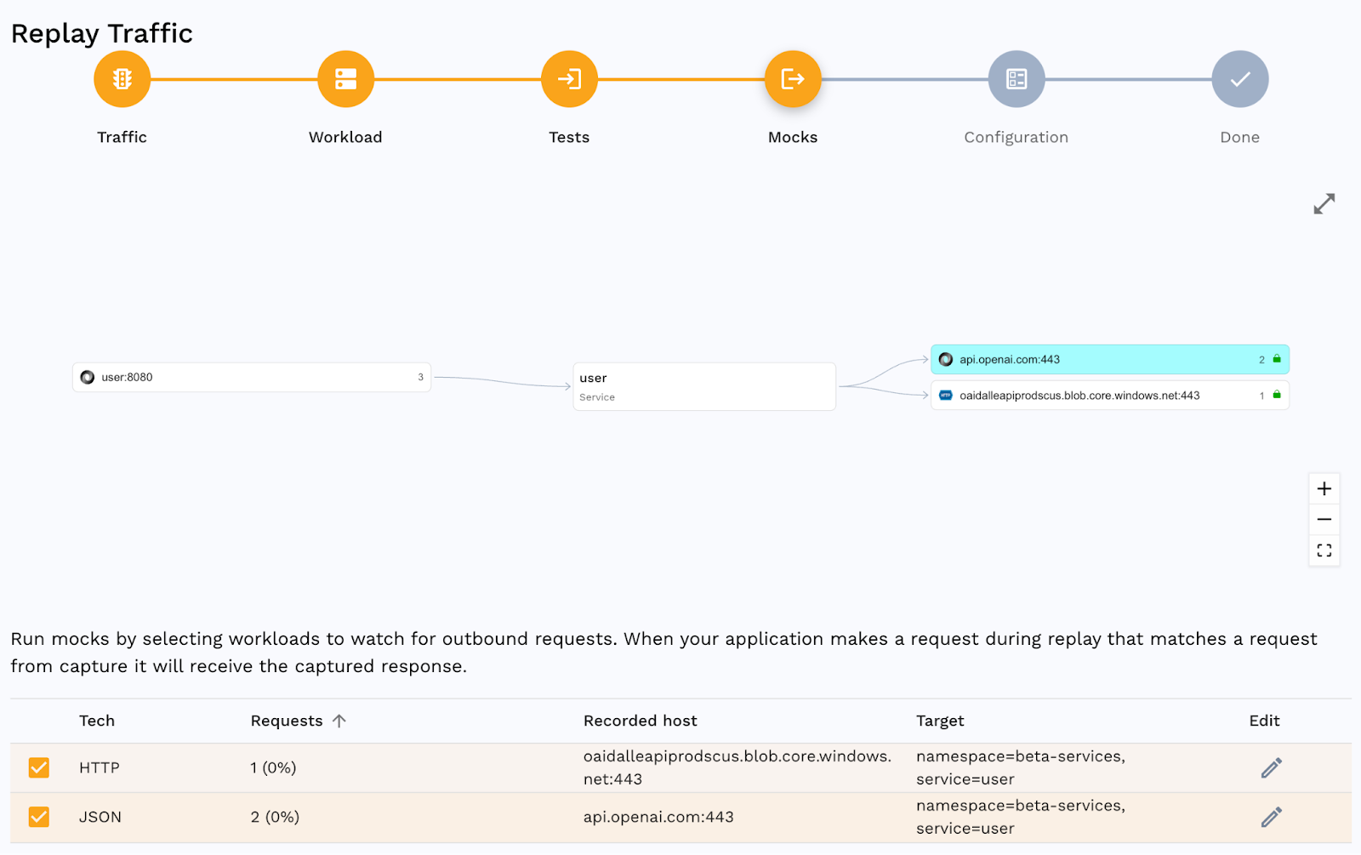This screenshot has height=855, width=1361.
Task: Click the HTTP tech cell
Action: [x=100, y=768]
